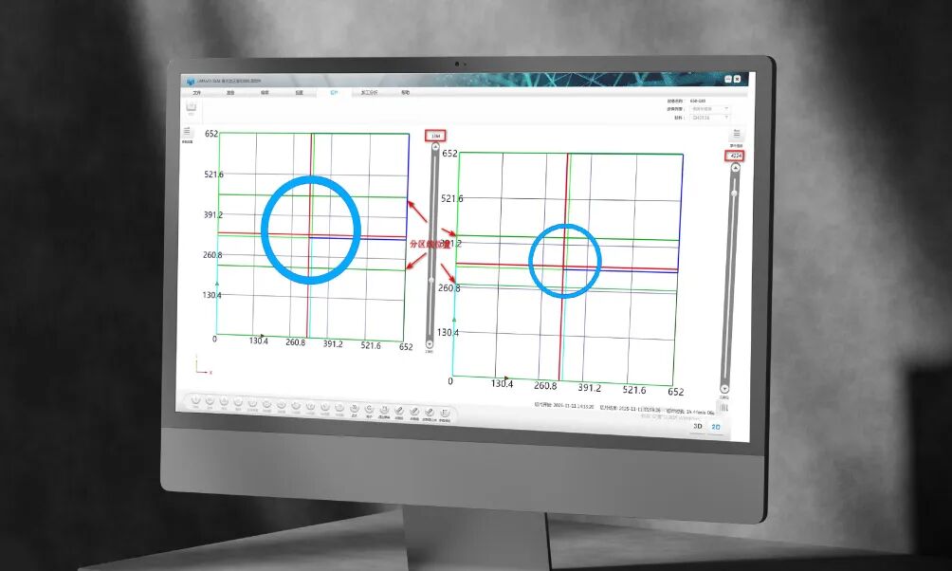The width and height of the screenshot is (952, 571).
Task: Switch to the 3D view
Action: pos(698,426)
